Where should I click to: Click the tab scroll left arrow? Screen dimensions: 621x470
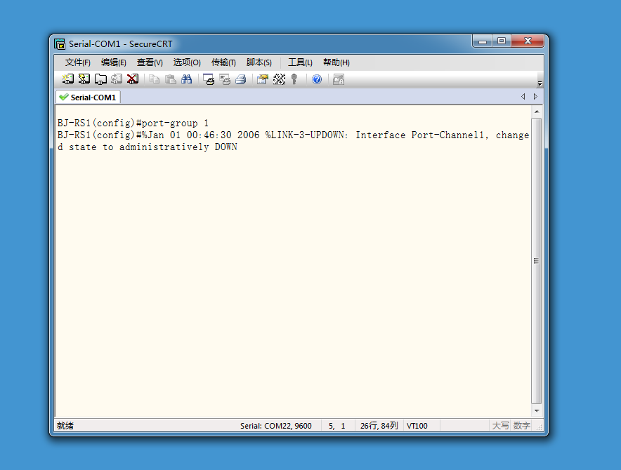tap(523, 97)
